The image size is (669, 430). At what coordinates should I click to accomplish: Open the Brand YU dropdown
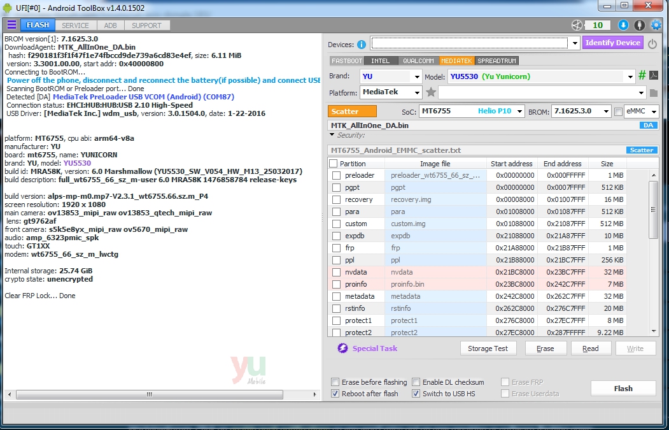point(417,77)
